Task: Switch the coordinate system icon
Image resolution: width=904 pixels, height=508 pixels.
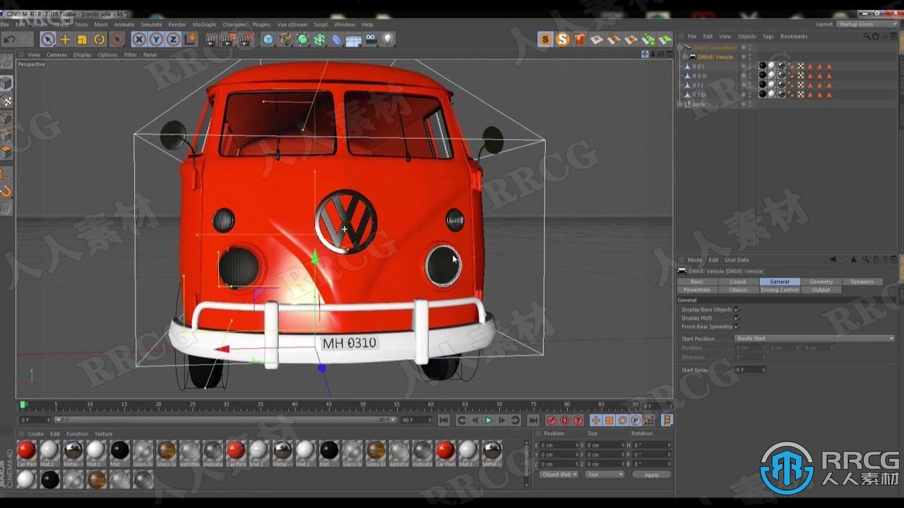Action: pyautogui.click(x=191, y=40)
